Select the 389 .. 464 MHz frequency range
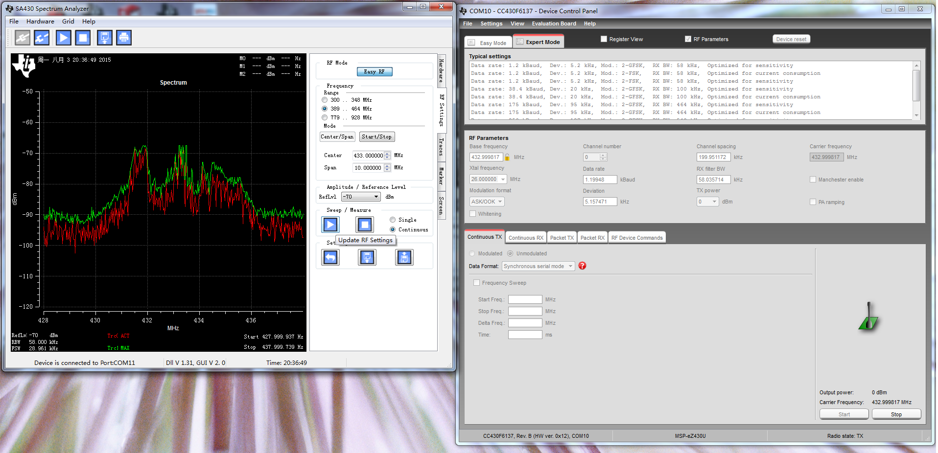The image size is (938, 453). pyautogui.click(x=325, y=109)
